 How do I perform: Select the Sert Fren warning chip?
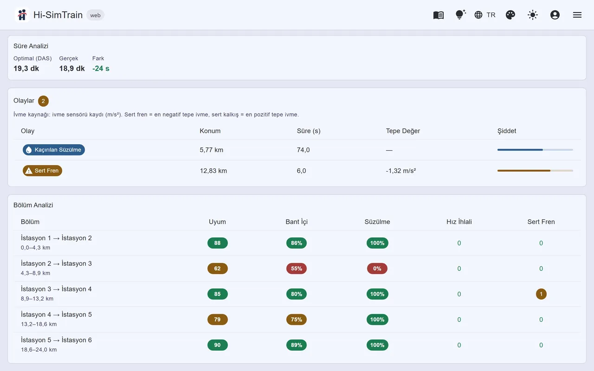pos(42,171)
